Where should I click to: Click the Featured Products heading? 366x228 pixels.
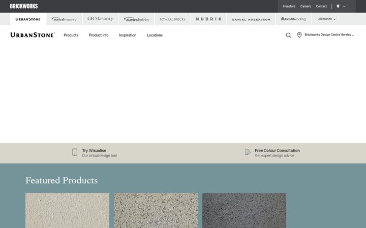tap(62, 180)
